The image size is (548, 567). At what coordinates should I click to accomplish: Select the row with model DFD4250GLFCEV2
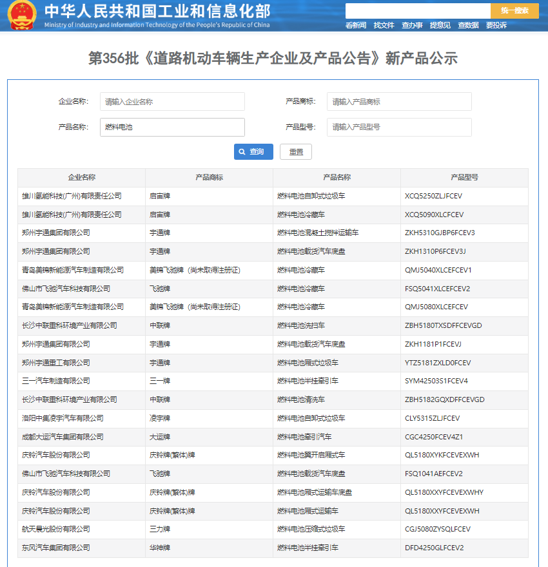[x=273, y=548]
